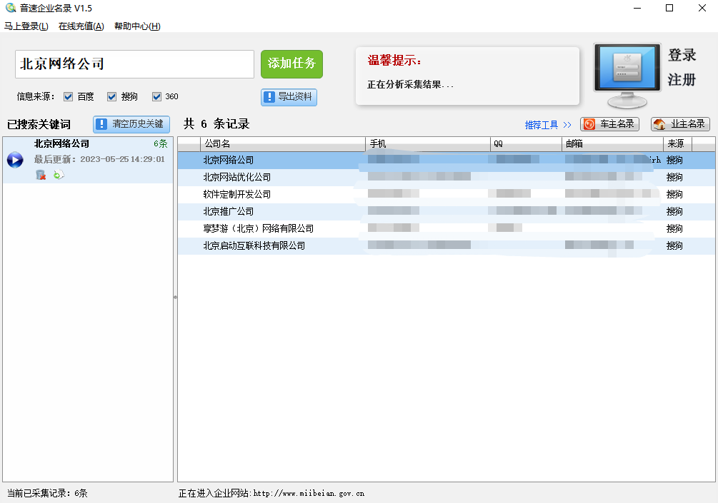Viewport: 718px width, 503px height.
Task: Click the 共 6 条记录 record count label
Action: 216,124
